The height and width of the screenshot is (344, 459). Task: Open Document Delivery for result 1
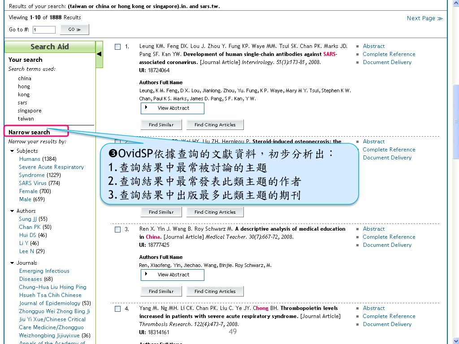(387, 62)
